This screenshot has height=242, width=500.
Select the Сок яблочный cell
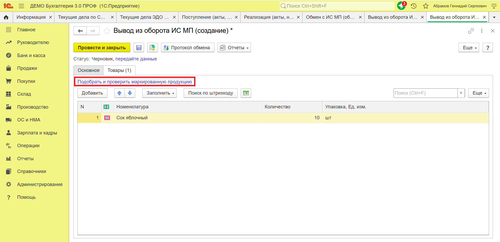coord(188,118)
